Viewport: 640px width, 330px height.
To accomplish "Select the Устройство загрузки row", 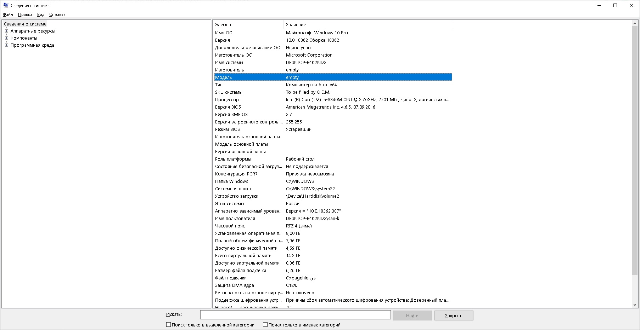I will [x=333, y=196].
